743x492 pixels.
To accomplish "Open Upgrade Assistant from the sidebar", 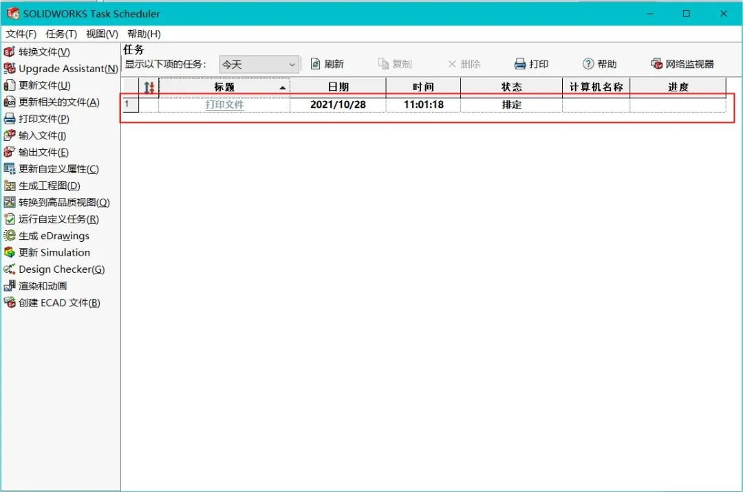I will (10, 69).
